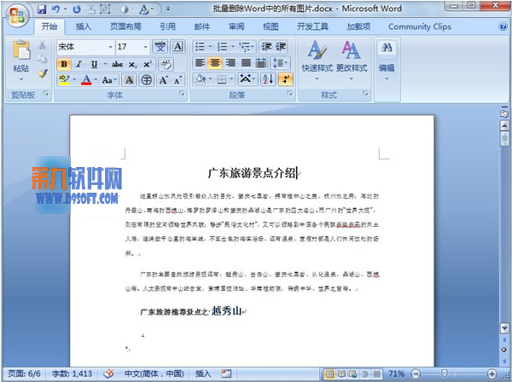Apply subscript formatting
Screen dimensions: 512x382
click(x=132, y=64)
